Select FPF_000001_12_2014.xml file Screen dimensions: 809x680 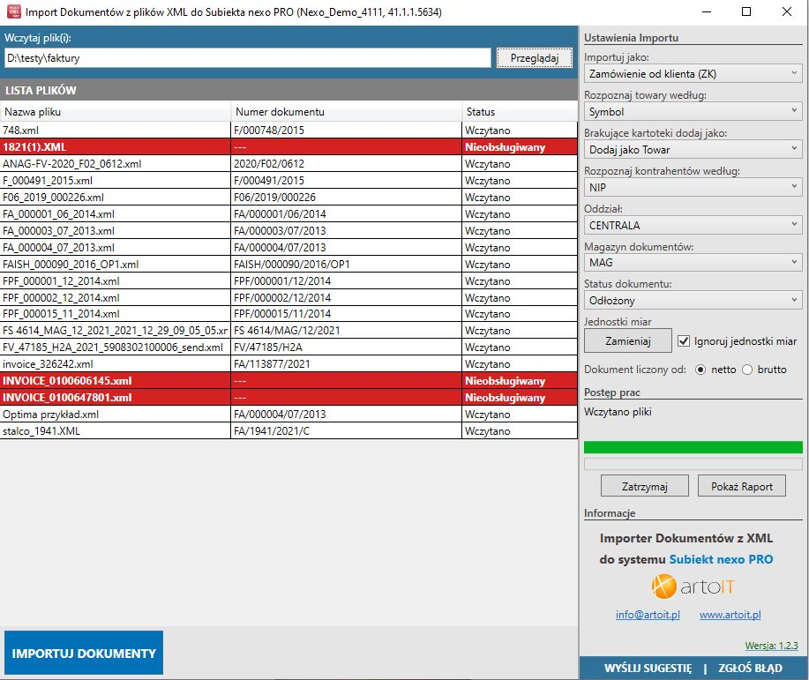[288, 280]
